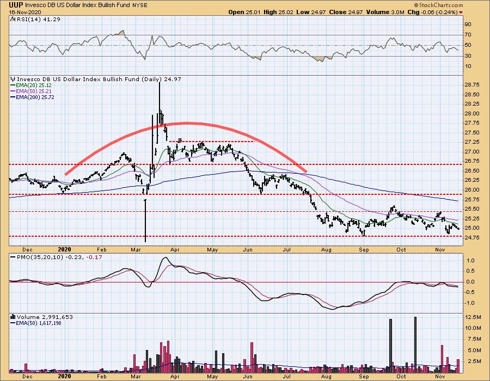The image size is (490, 381).
Task: Click the 24.75 price axis label
Action: tap(472, 238)
